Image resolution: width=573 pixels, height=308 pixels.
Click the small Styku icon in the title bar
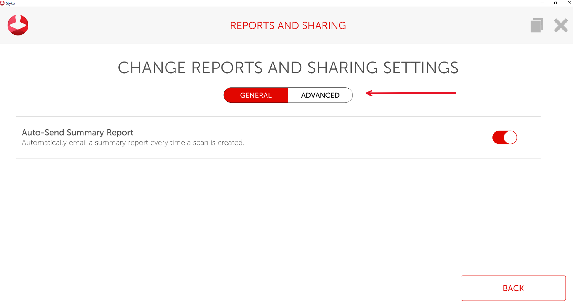[x=2, y=3]
